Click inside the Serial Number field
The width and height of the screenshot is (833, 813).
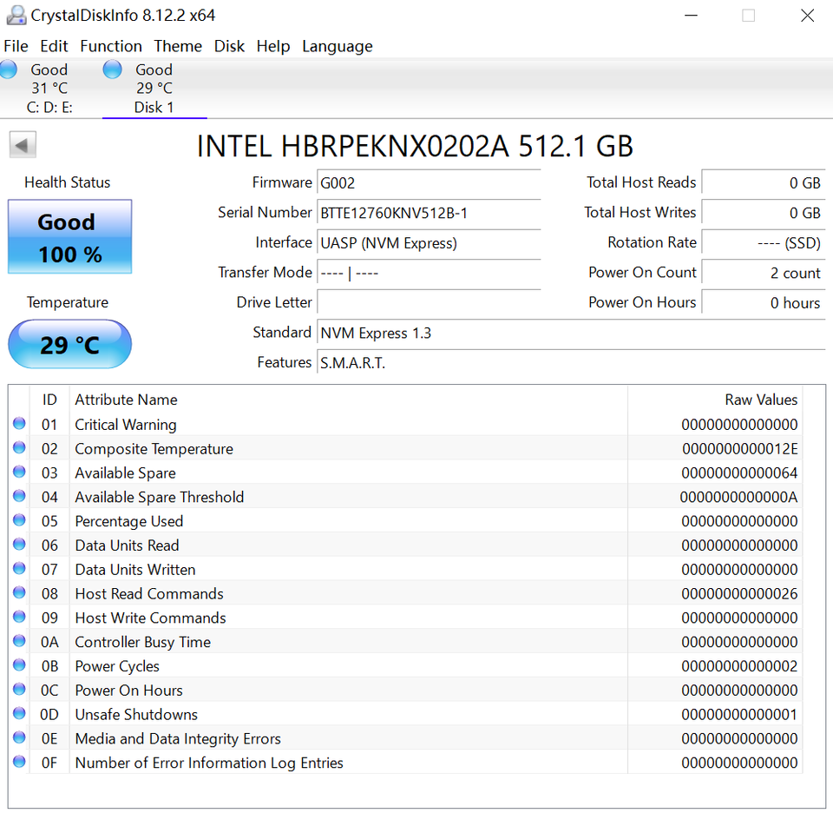tap(429, 214)
